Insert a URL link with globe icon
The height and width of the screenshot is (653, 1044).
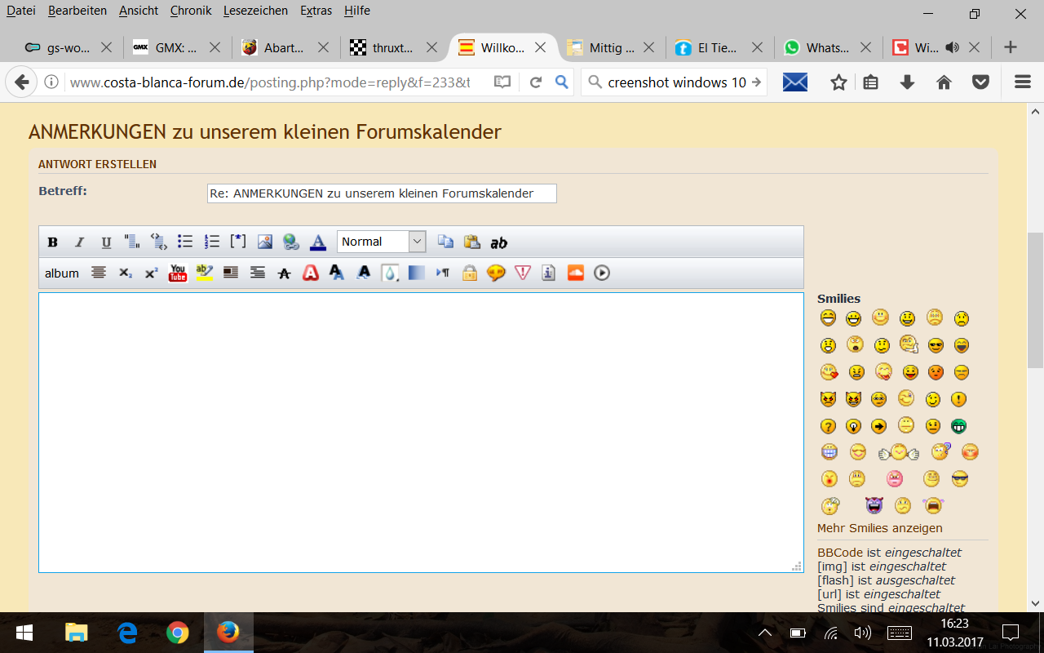(291, 242)
